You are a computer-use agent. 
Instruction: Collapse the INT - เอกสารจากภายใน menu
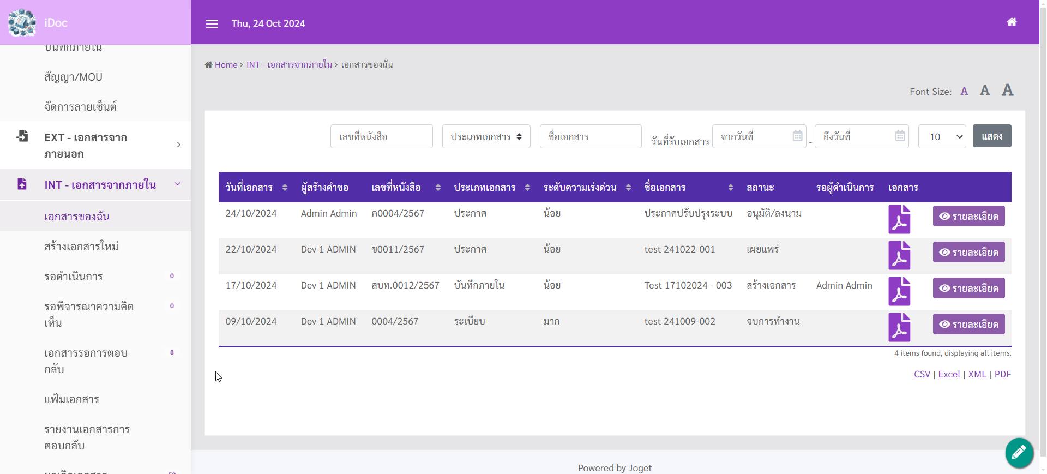[95, 184]
